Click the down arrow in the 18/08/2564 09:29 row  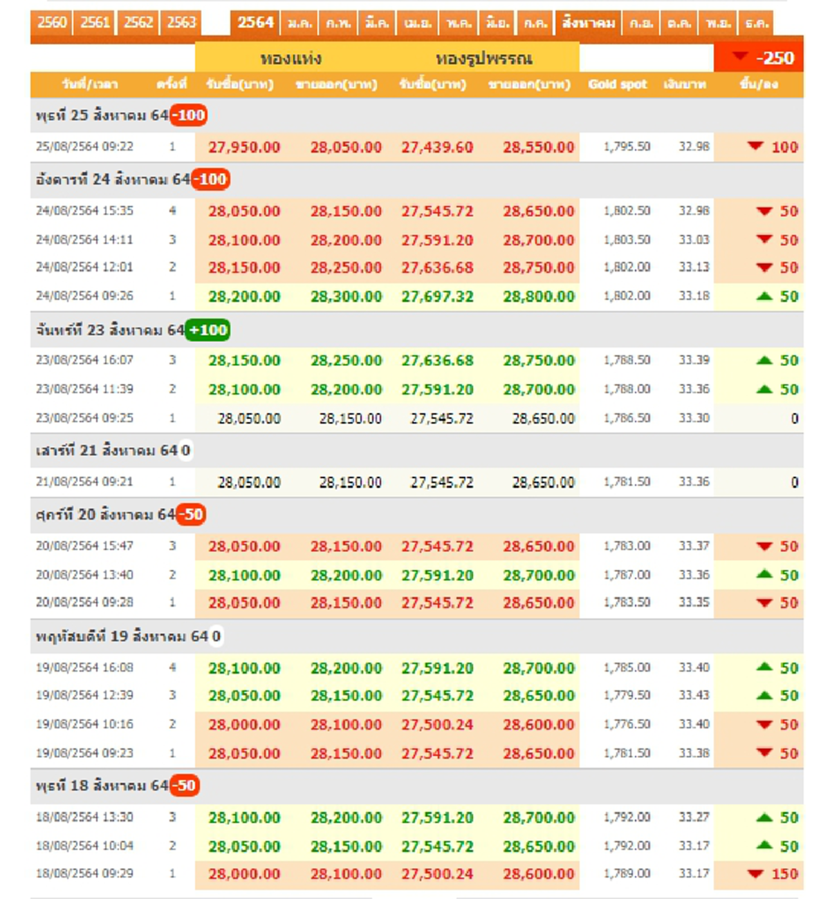pos(755,874)
